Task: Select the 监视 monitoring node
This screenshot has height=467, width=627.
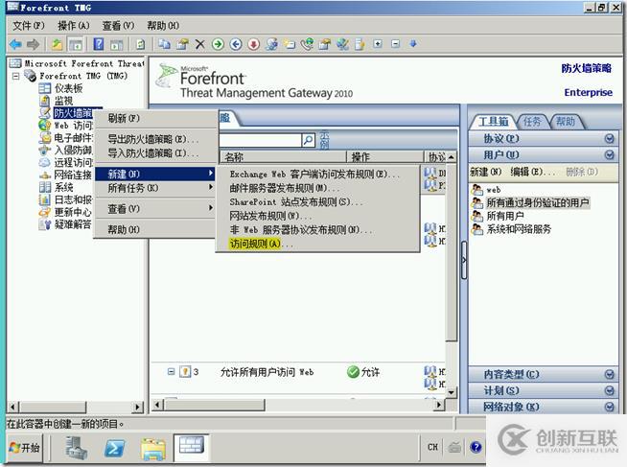Action: (x=63, y=101)
